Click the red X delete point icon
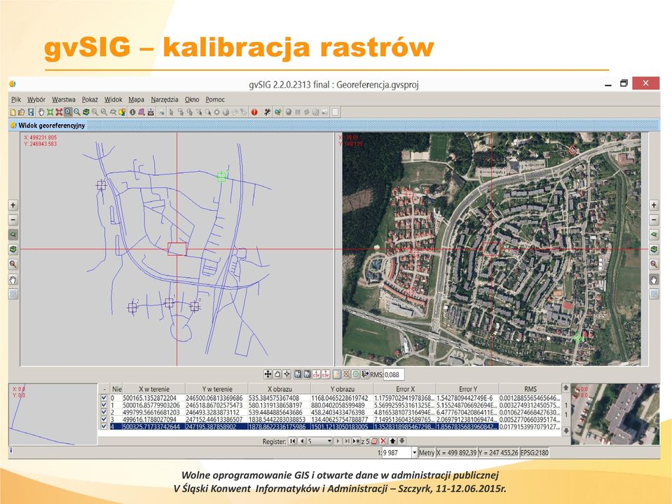The height and width of the screenshot is (504, 672). coord(383,441)
